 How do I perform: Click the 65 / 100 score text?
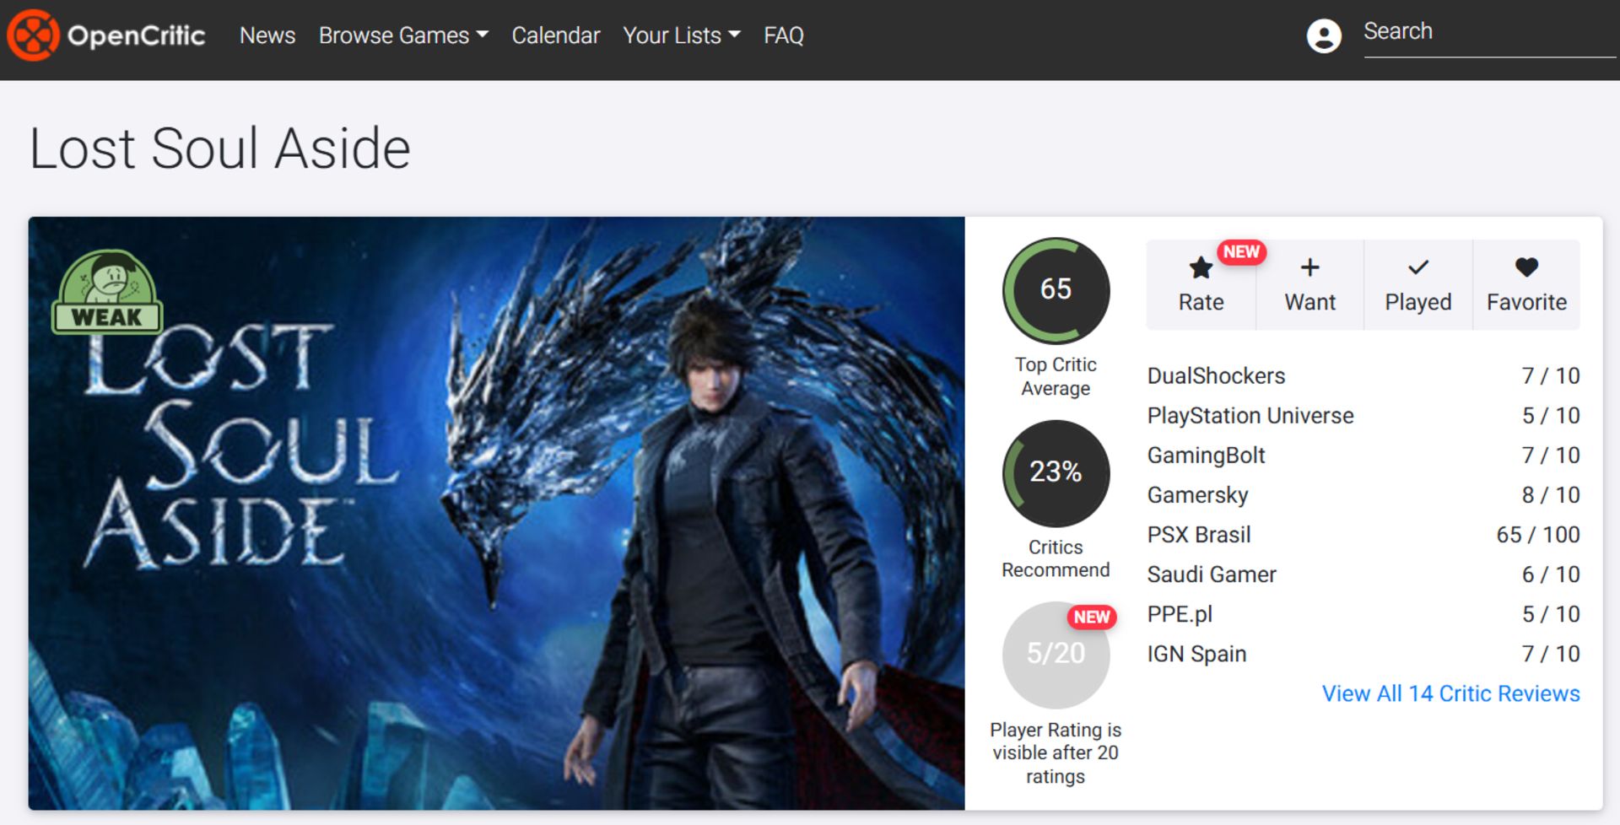(1537, 535)
